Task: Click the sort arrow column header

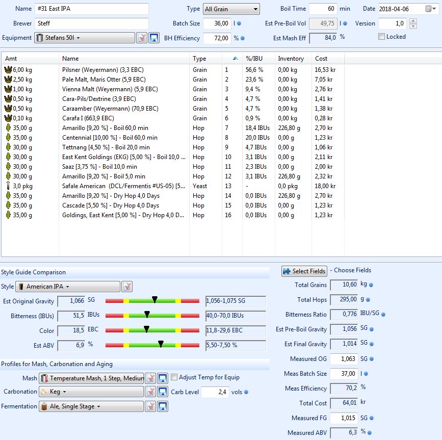Action: 232,58
